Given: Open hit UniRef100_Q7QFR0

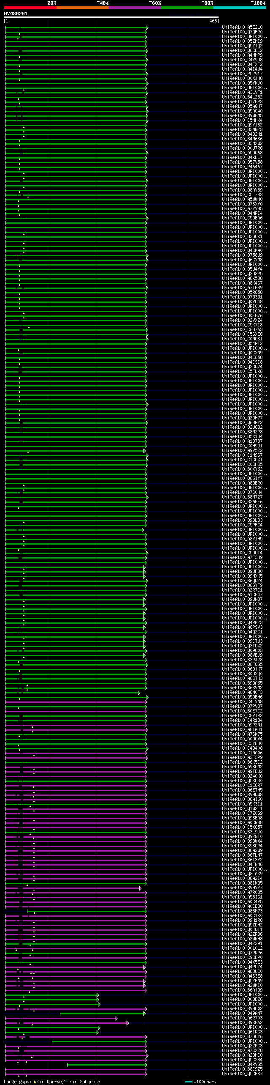Looking at the screenshot, I should click(x=242, y=32).
